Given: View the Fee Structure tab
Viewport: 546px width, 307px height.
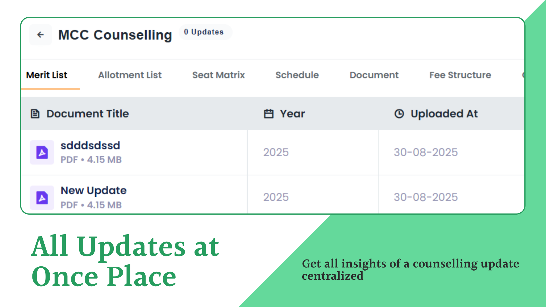Looking at the screenshot, I should (x=460, y=75).
